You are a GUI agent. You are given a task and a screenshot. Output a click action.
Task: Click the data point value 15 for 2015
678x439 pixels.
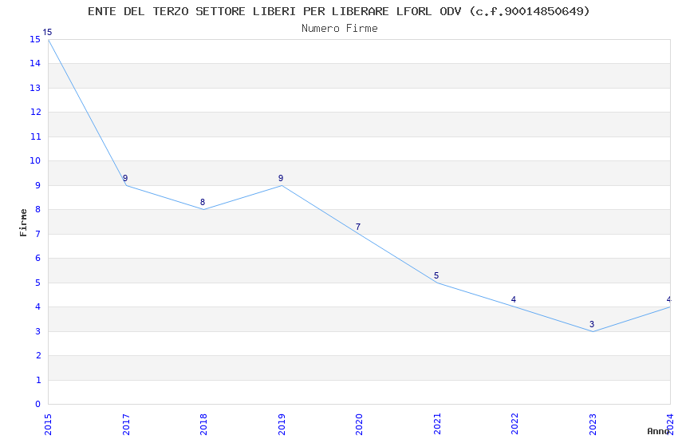(x=47, y=32)
